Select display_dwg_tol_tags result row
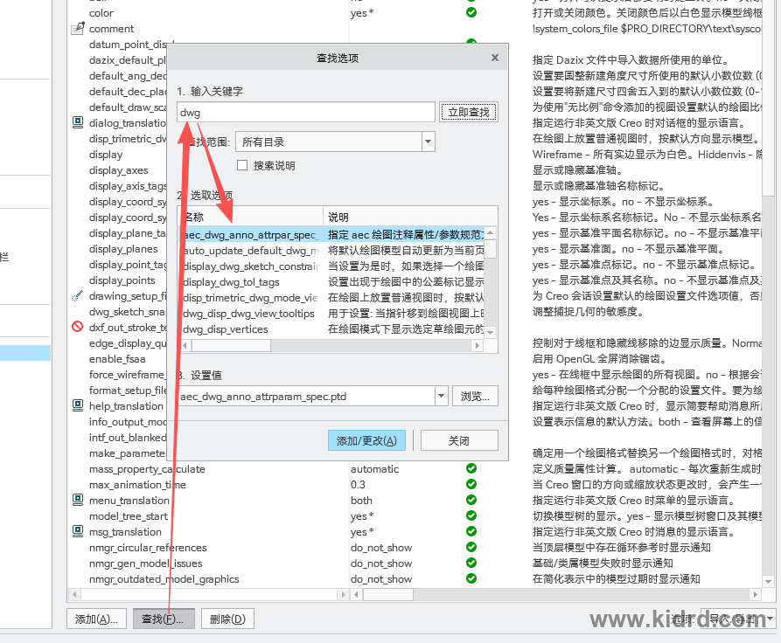Image resolution: width=781 pixels, height=643 pixels. (x=331, y=281)
